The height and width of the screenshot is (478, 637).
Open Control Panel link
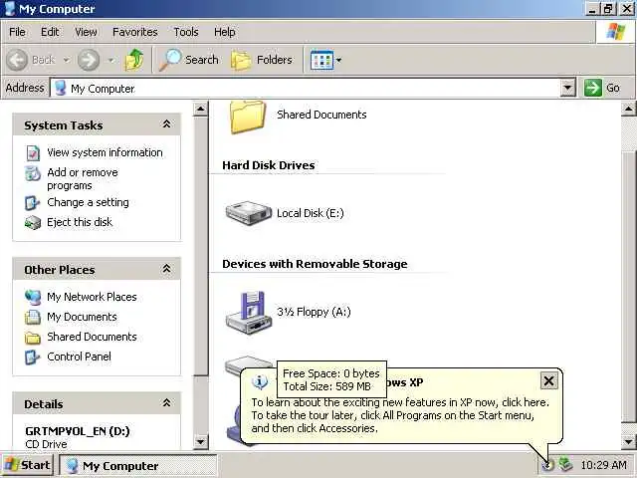(x=79, y=357)
